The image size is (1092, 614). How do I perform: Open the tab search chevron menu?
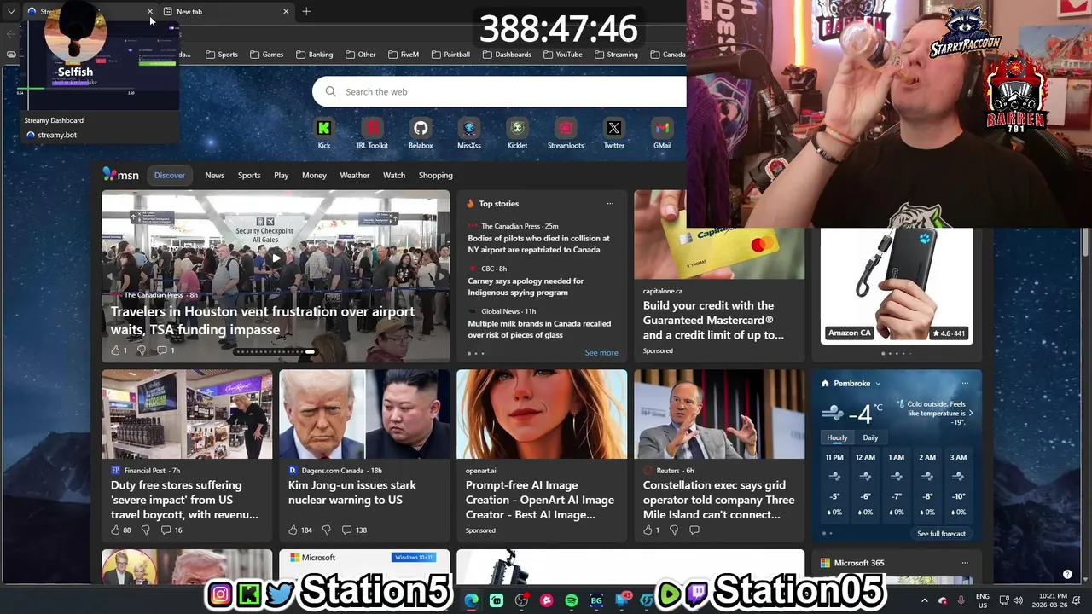pos(11,11)
